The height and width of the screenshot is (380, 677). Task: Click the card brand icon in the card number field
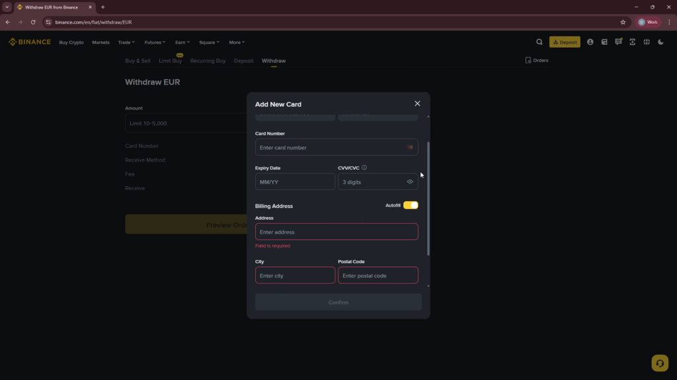click(410, 147)
